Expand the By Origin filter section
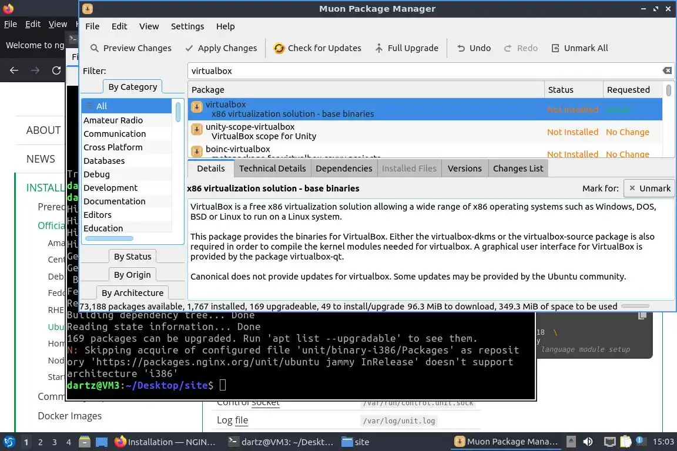This screenshot has width=677, height=451. click(133, 274)
